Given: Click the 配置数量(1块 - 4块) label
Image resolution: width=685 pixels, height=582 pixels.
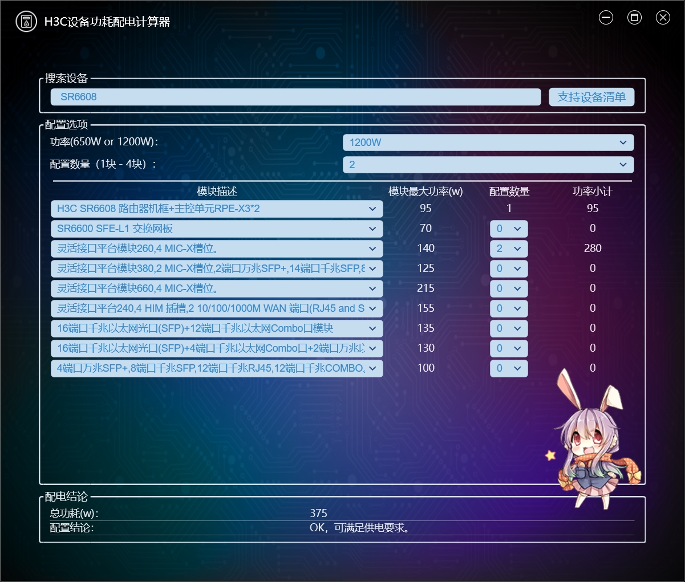Looking at the screenshot, I should (103, 164).
